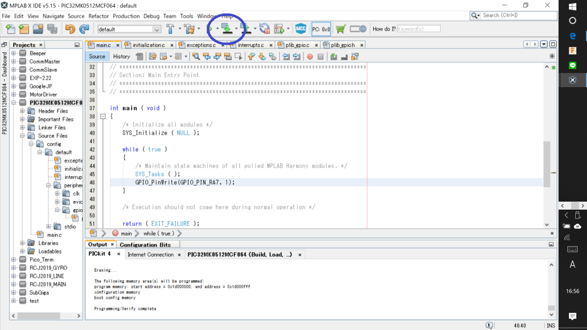Minimize the Projects panel

pyautogui.click(x=77, y=45)
